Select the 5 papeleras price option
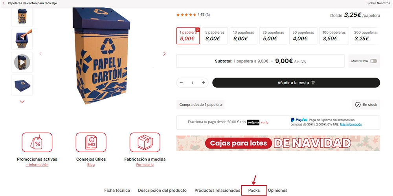This screenshot has width=393, height=196. tap(215, 36)
